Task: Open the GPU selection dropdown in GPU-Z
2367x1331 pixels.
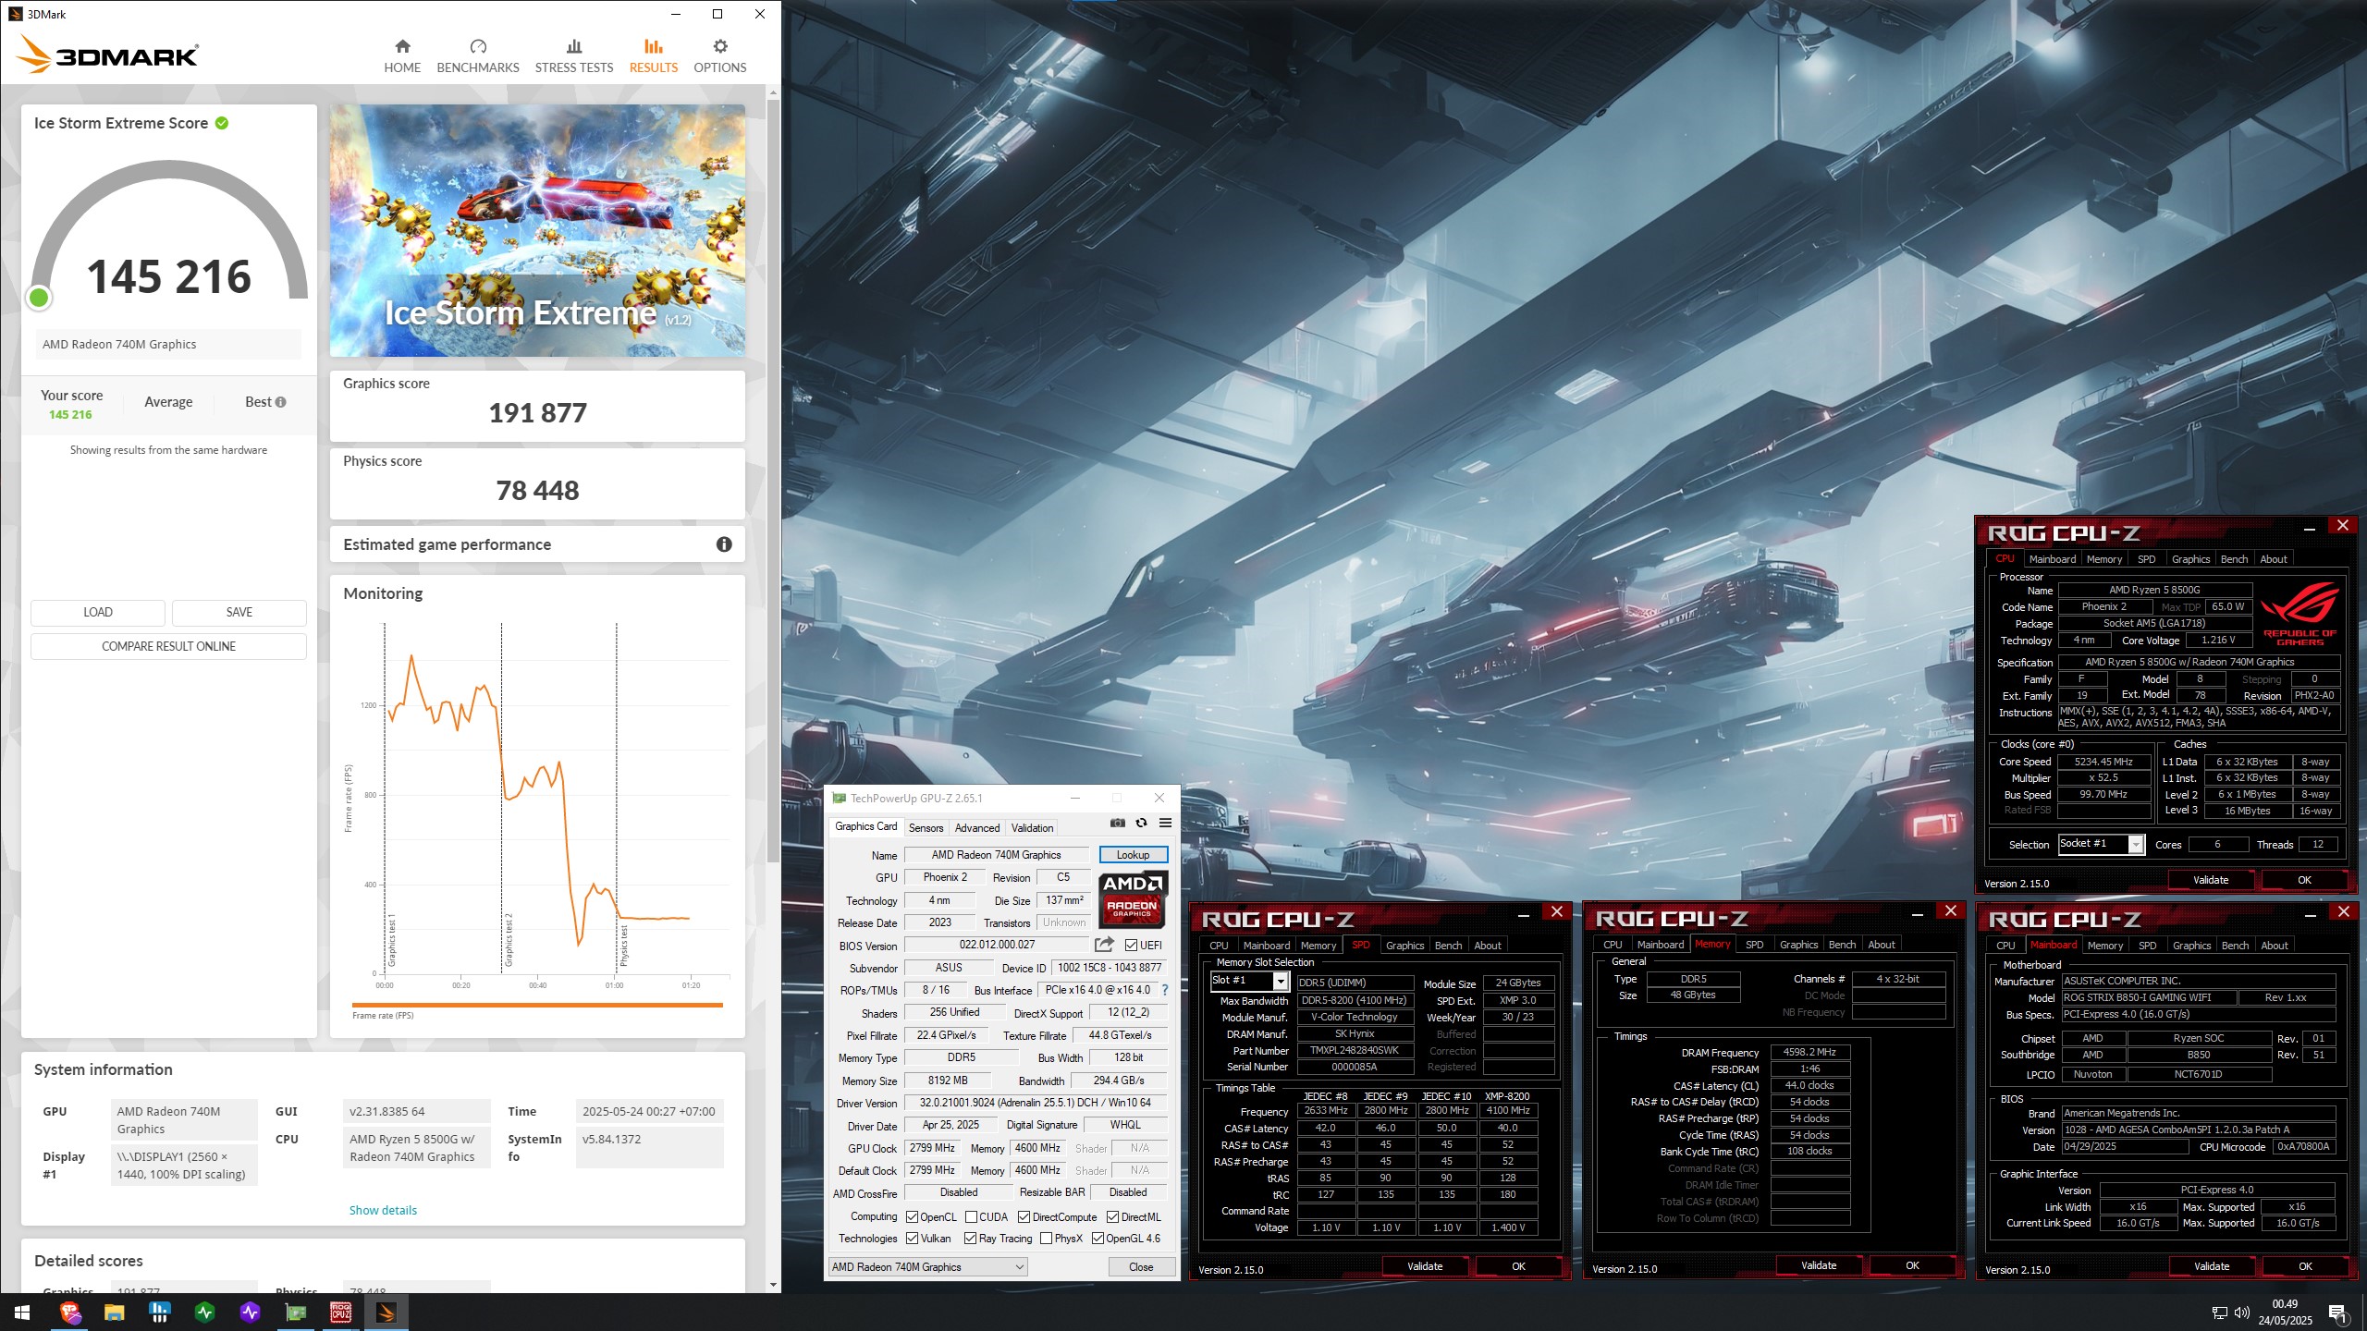Action: click(x=927, y=1267)
